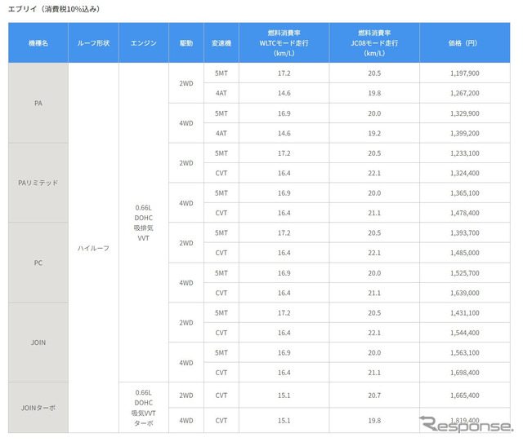Click WLTC value 14.6 in the 1,267,200 row

coord(284,93)
